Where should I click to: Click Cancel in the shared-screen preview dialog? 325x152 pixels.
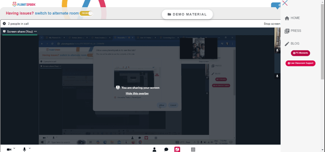point(173,105)
